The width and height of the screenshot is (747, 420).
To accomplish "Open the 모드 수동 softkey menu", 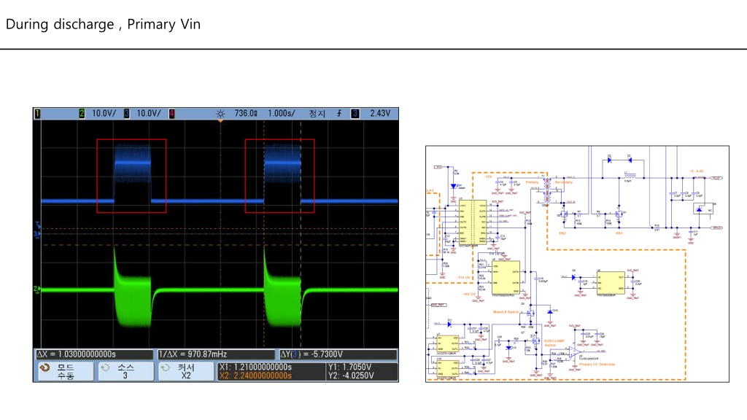I will [x=66, y=371].
